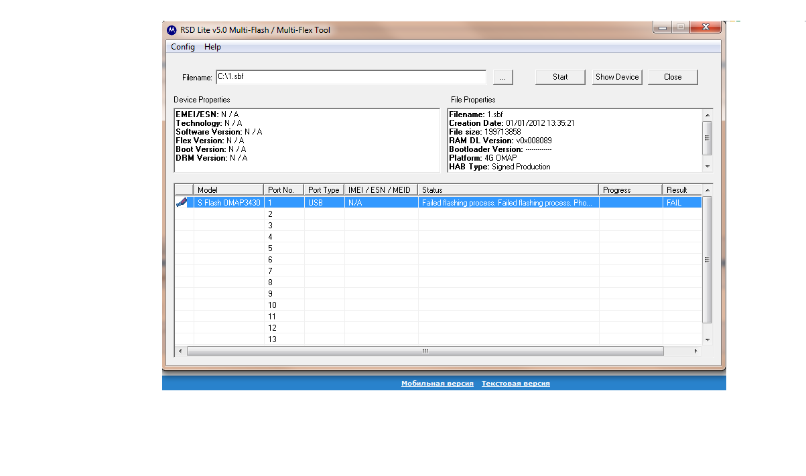The height and width of the screenshot is (476, 806).
Task: Click the Creation Date line in File Properties
Action: click(x=512, y=123)
